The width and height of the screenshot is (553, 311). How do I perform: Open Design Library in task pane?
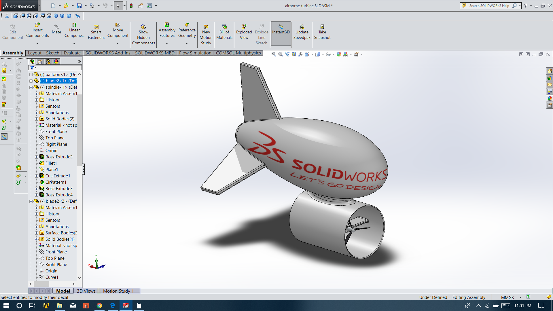click(550, 78)
